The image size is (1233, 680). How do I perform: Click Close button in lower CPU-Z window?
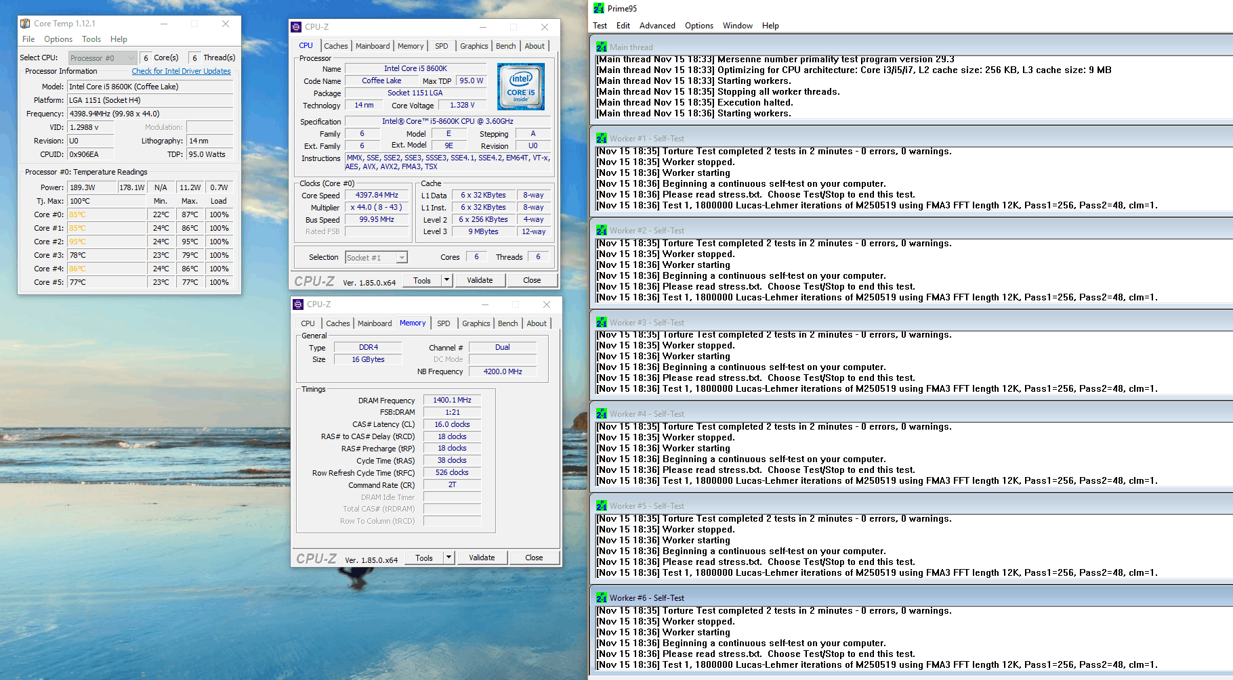(x=534, y=558)
